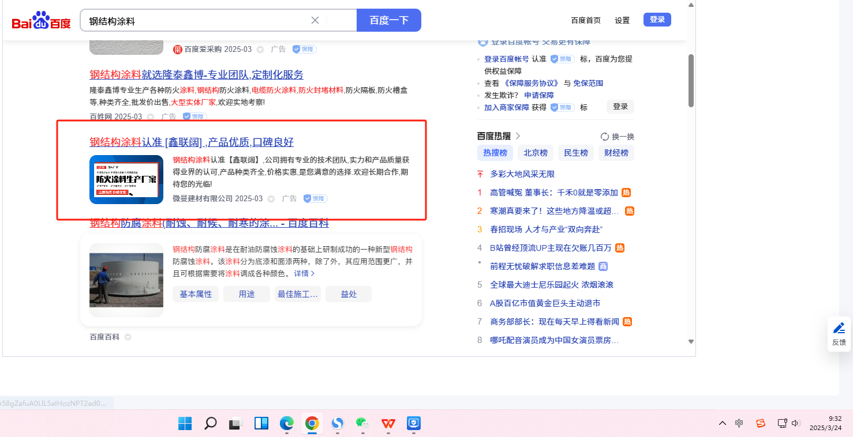Open dropdown arrow next to 百度百科 source

[128, 337]
